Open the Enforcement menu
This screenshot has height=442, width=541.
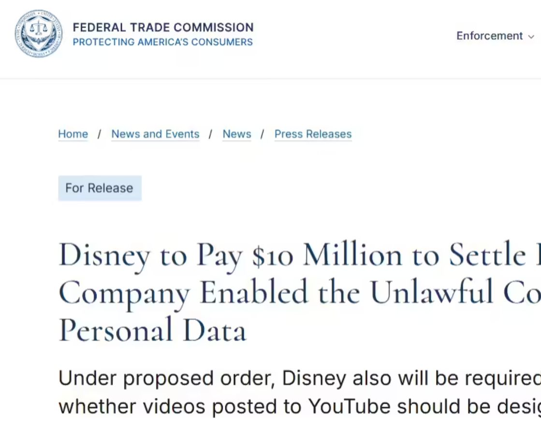click(x=489, y=36)
